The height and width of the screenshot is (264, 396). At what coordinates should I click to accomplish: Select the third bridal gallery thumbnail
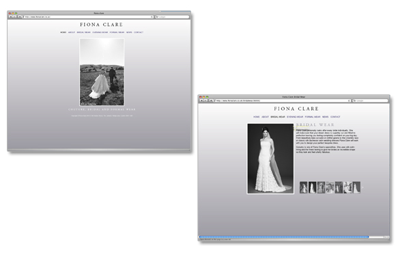coord(321,187)
